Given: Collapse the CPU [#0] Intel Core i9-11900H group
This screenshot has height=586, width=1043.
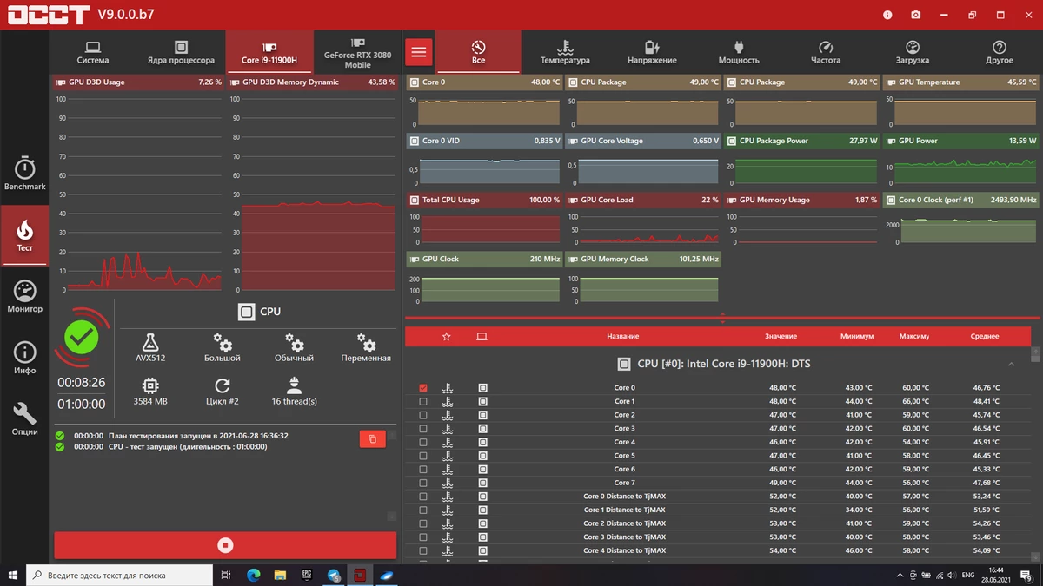Looking at the screenshot, I should click(1011, 364).
